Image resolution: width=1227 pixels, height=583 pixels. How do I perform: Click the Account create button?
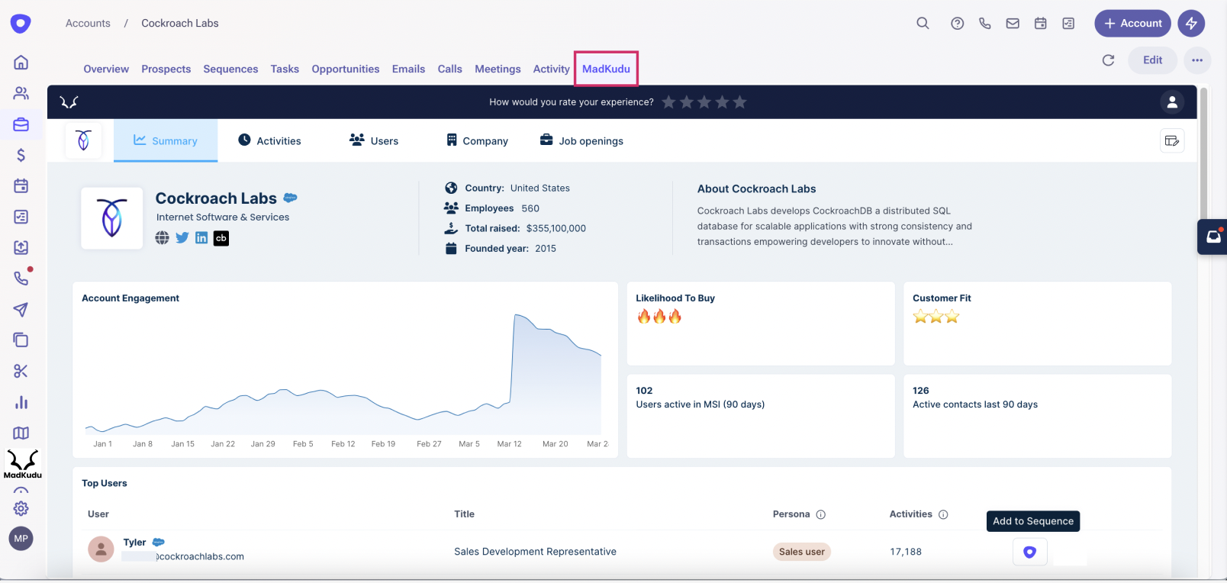(x=1132, y=23)
